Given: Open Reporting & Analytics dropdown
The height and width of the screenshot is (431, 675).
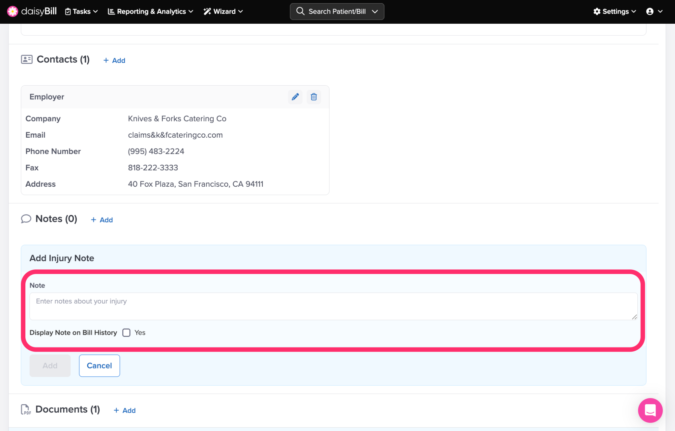Looking at the screenshot, I should tap(150, 12).
